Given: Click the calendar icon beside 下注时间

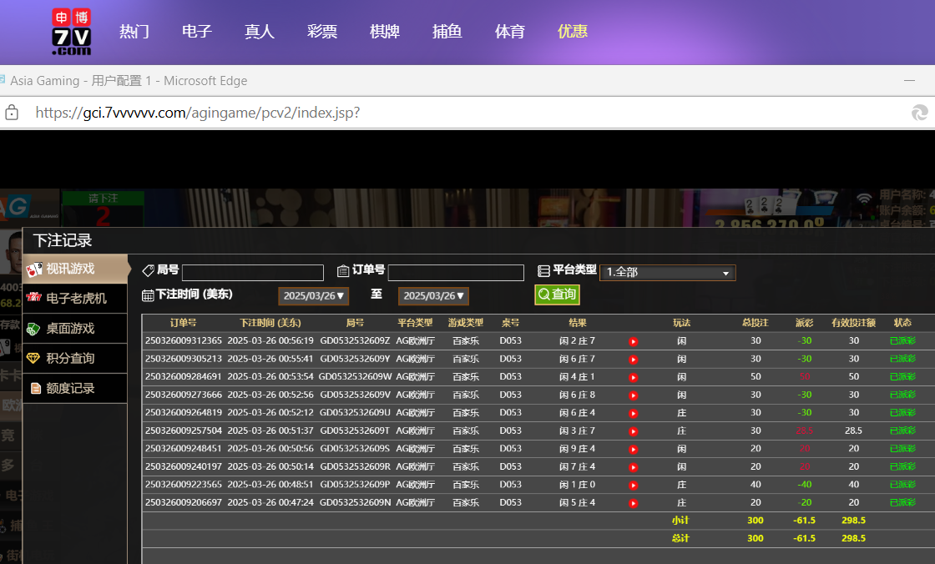Looking at the screenshot, I should 148,295.
